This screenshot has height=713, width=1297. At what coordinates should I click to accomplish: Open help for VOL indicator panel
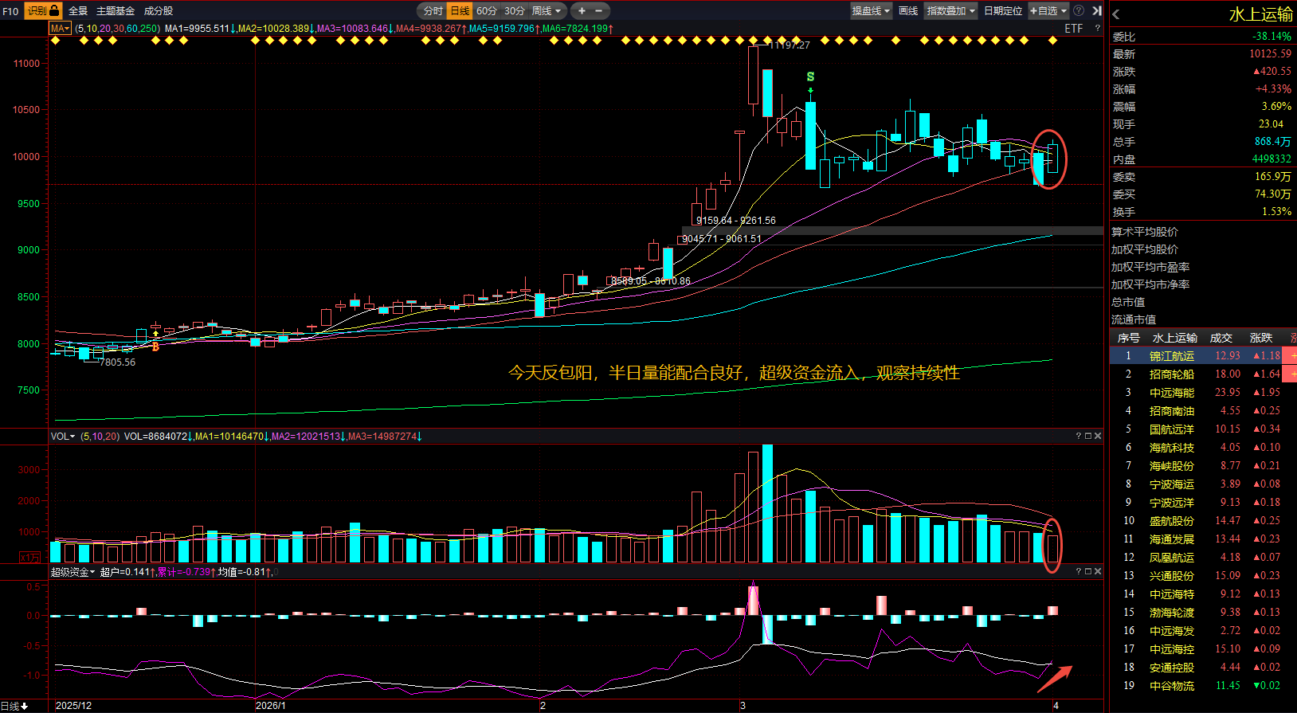tap(1079, 436)
